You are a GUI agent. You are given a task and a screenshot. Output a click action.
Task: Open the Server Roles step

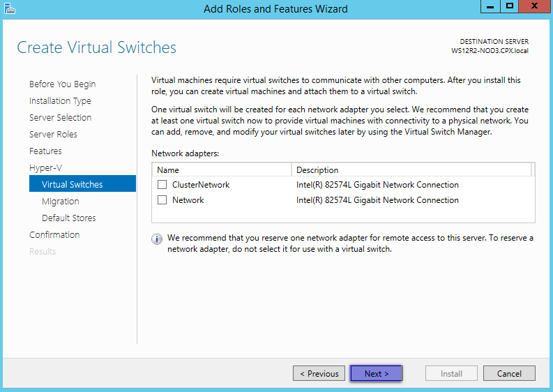coord(53,135)
